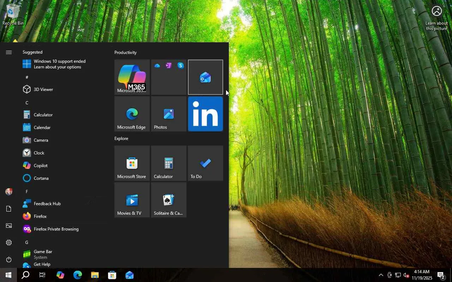Open the Outlook tile in Productivity
The width and height of the screenshot is (452, 282).
pos(206,77)
